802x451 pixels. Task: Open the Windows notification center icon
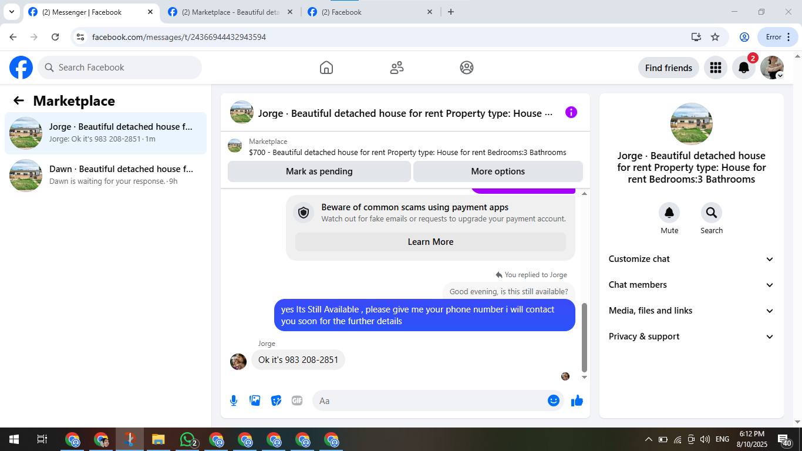[x=784, y=439]
